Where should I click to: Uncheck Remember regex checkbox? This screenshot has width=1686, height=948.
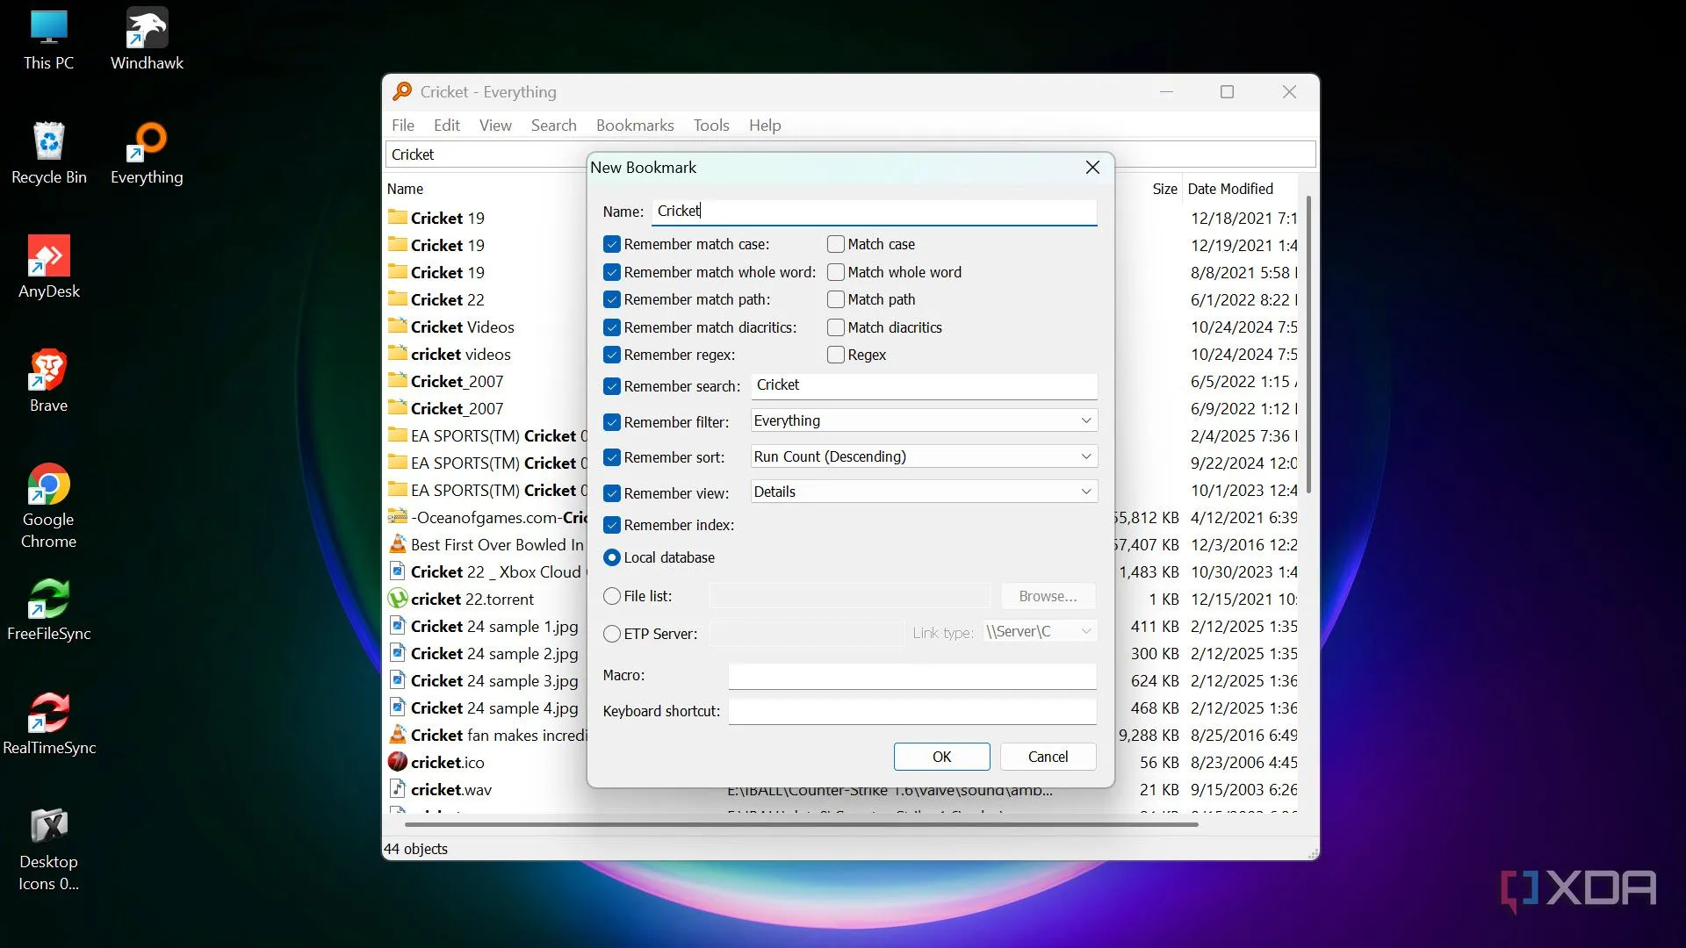coord(612,355)
